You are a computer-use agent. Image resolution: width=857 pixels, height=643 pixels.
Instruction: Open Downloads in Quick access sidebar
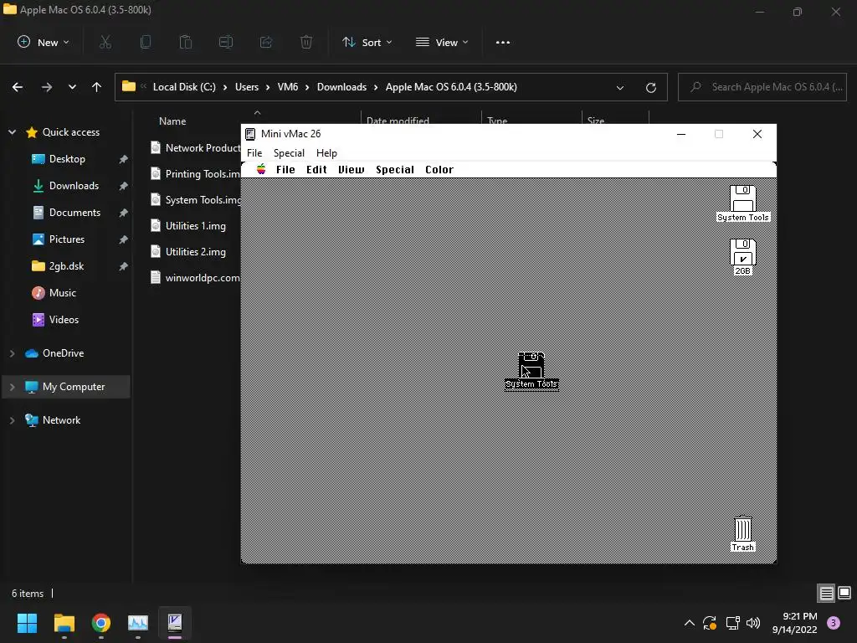coord(74,186)
